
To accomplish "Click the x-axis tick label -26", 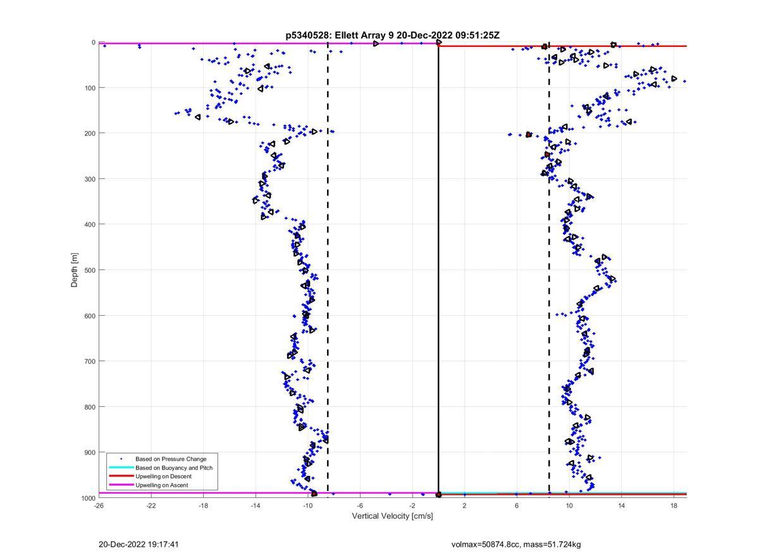I will coord(99,506).
